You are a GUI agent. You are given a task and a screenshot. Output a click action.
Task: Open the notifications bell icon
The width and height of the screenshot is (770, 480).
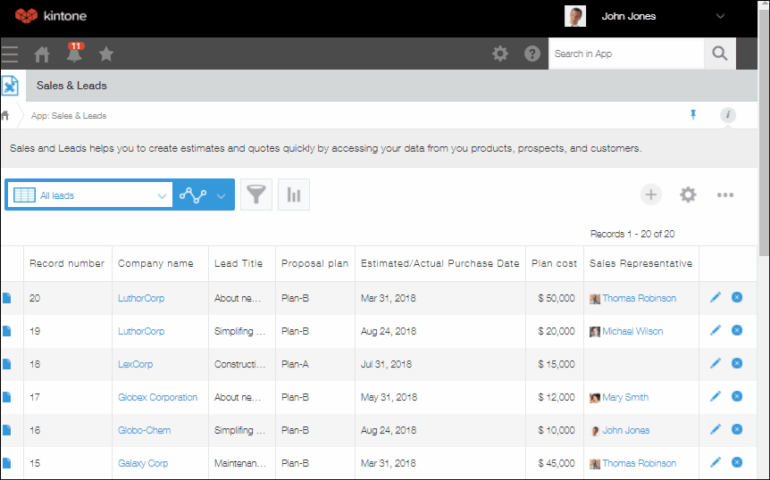coord(74,54)
